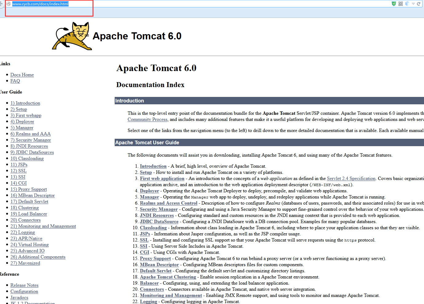Open the Release Notes reference link
424x304 pixels.
[24, 285]
